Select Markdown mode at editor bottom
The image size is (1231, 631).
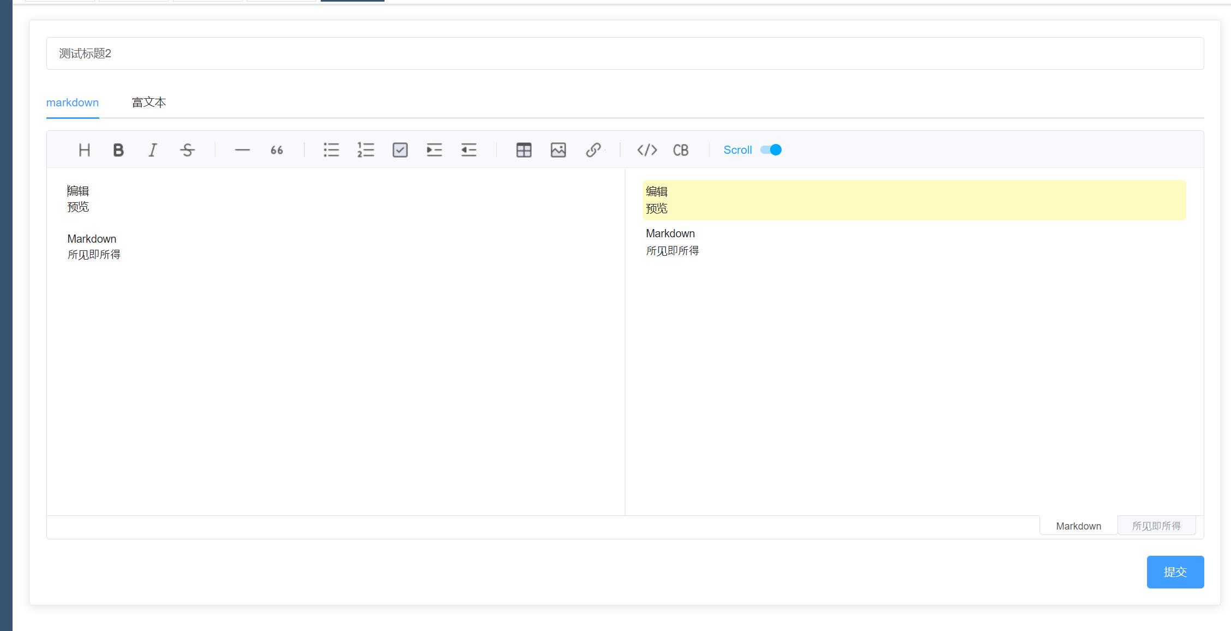click(x=1078, y=526)
